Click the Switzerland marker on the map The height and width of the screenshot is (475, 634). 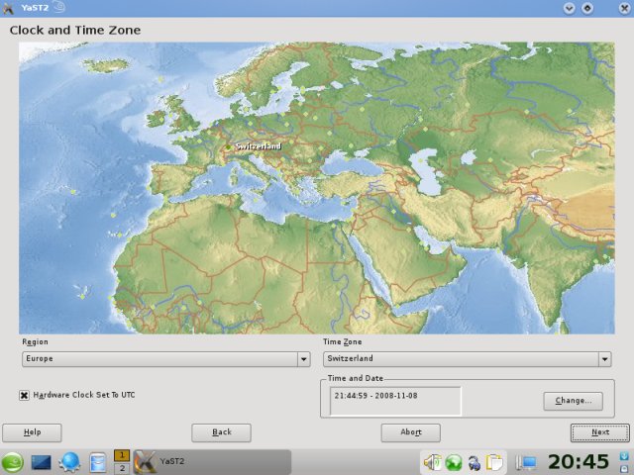pos(229,147)
